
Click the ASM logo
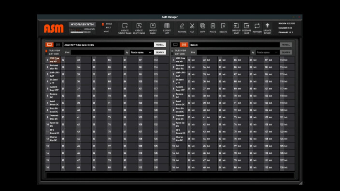point(54,28)
